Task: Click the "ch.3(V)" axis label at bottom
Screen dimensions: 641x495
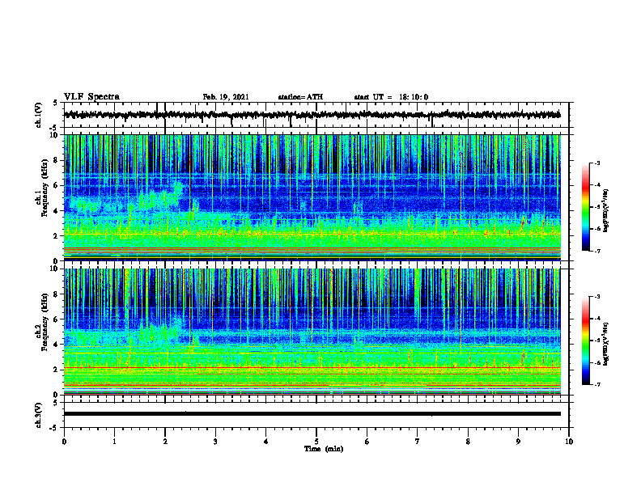Action: pos(39,415)
